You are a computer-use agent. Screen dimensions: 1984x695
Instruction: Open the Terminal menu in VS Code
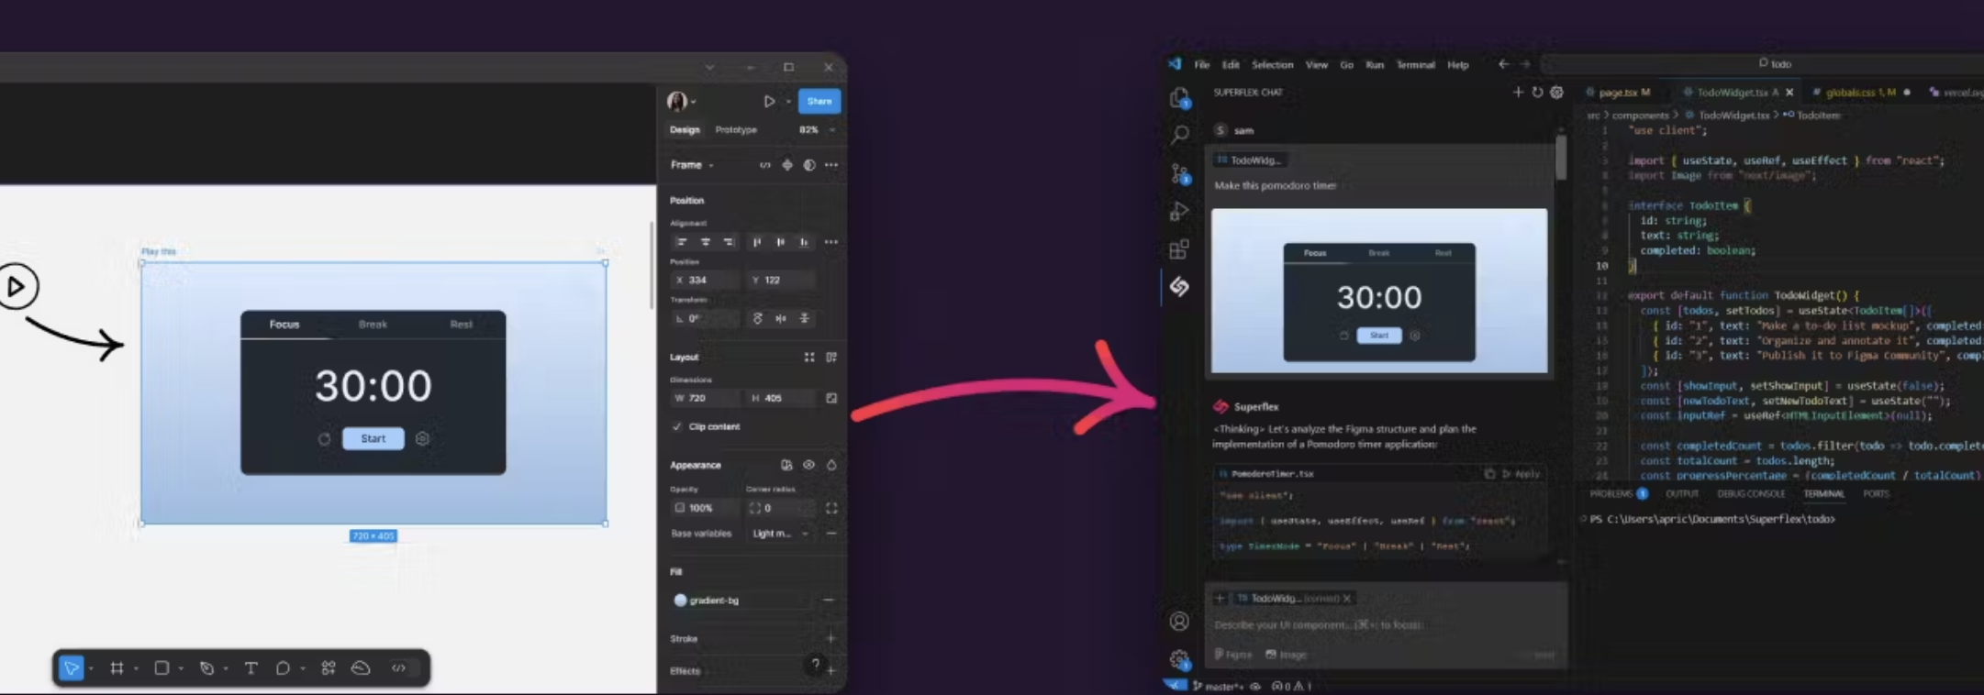(1416, 65)
